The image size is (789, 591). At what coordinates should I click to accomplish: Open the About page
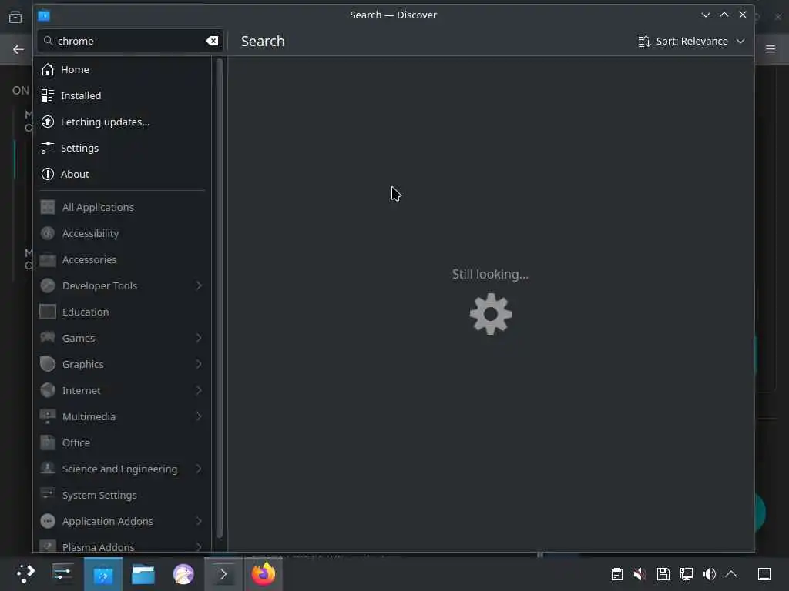(123, 174)
